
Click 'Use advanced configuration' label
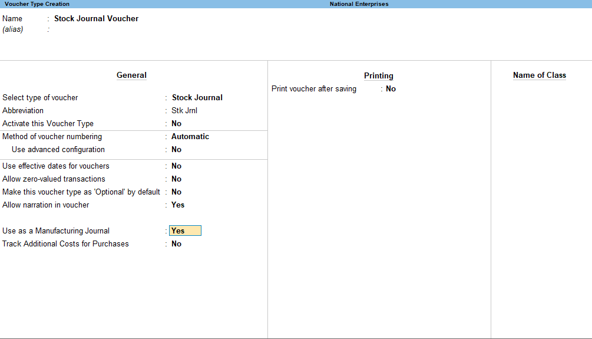coord(58,149)
